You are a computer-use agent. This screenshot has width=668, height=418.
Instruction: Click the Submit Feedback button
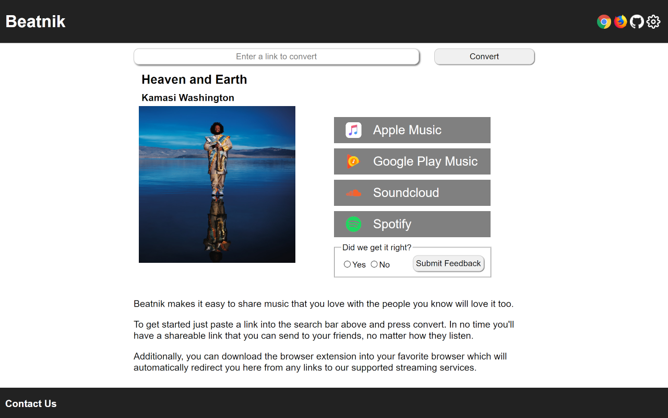[x=448, y=263]
